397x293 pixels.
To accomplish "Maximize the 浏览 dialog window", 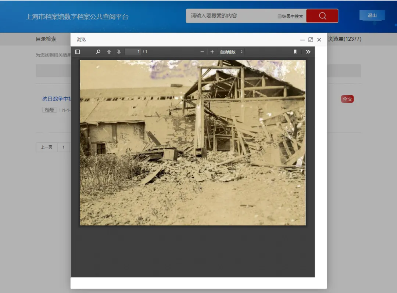I will tap(311, 40).
